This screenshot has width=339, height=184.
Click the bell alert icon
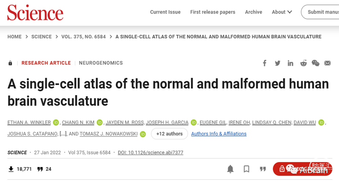point(231,169)
